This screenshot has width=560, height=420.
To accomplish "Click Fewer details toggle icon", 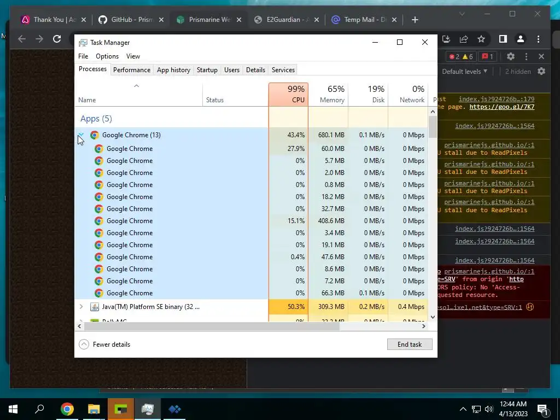I will tap(84, 345).
